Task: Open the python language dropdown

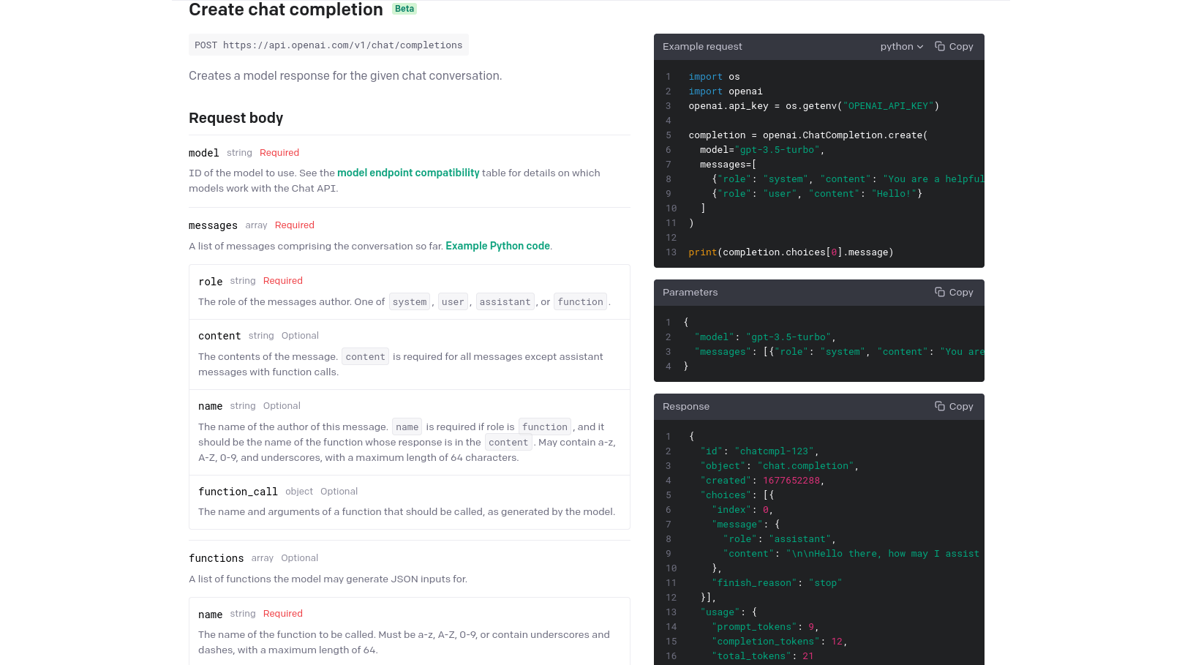Action: click(901, 46)
